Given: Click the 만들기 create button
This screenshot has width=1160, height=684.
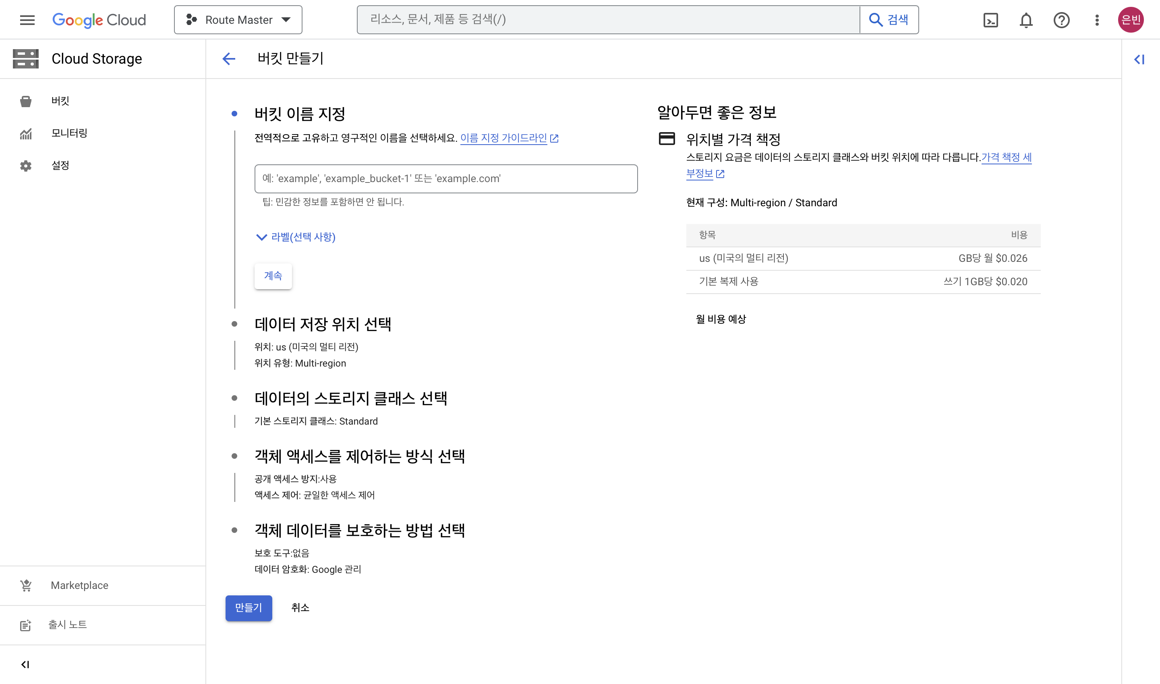Looking at the screenshot, I should coord(249,607).
